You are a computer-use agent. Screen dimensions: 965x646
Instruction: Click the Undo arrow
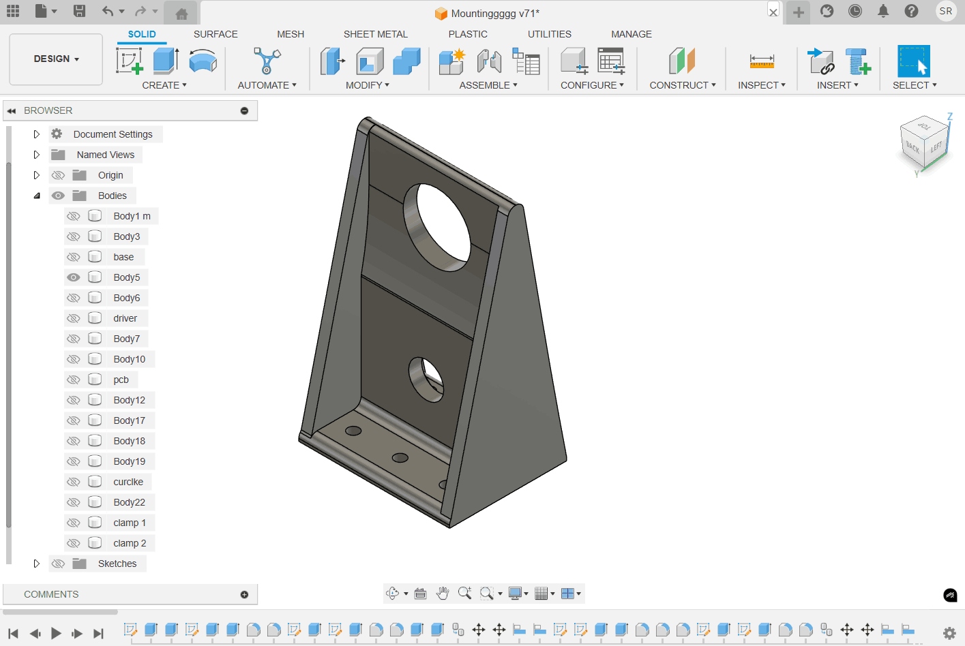tap(108, 11)
